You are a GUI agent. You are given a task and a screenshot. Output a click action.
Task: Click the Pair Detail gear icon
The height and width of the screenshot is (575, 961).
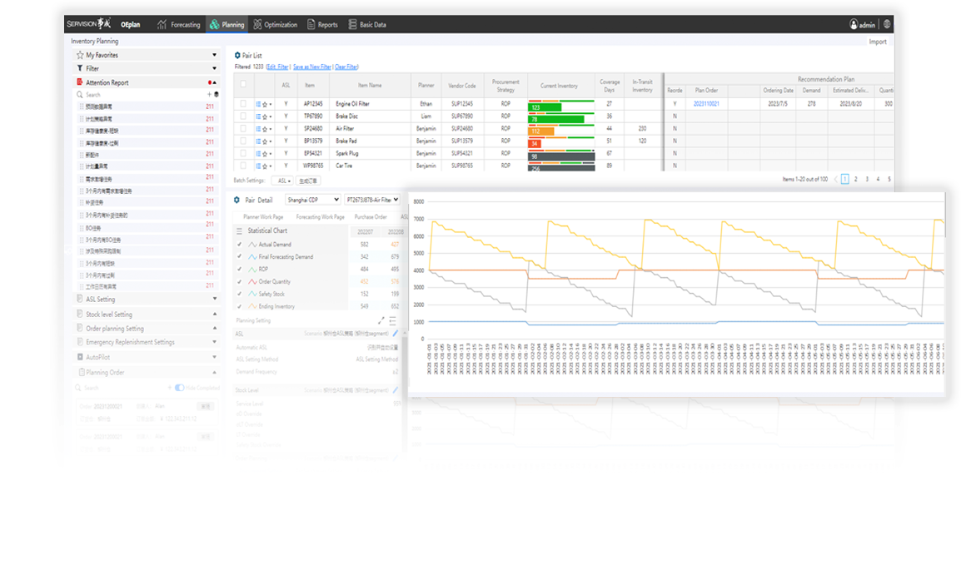(237, 201)
